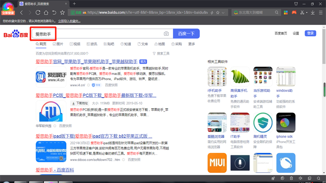Bookmark page with the toolbar star icon
Screen dimensions: 326x183
62,13
